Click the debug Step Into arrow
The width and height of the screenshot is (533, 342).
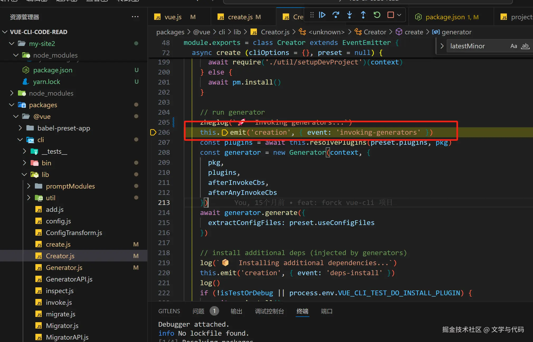tap(350, 15)
